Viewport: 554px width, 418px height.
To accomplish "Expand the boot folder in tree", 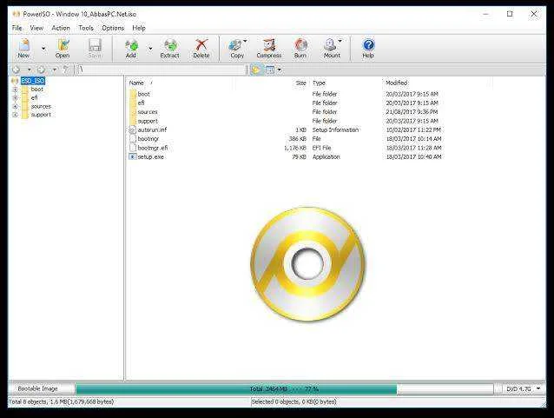I will click(15, 90).
